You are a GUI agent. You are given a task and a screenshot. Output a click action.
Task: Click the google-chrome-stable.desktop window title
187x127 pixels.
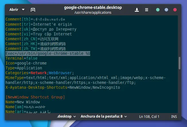[x=93, y=7]
